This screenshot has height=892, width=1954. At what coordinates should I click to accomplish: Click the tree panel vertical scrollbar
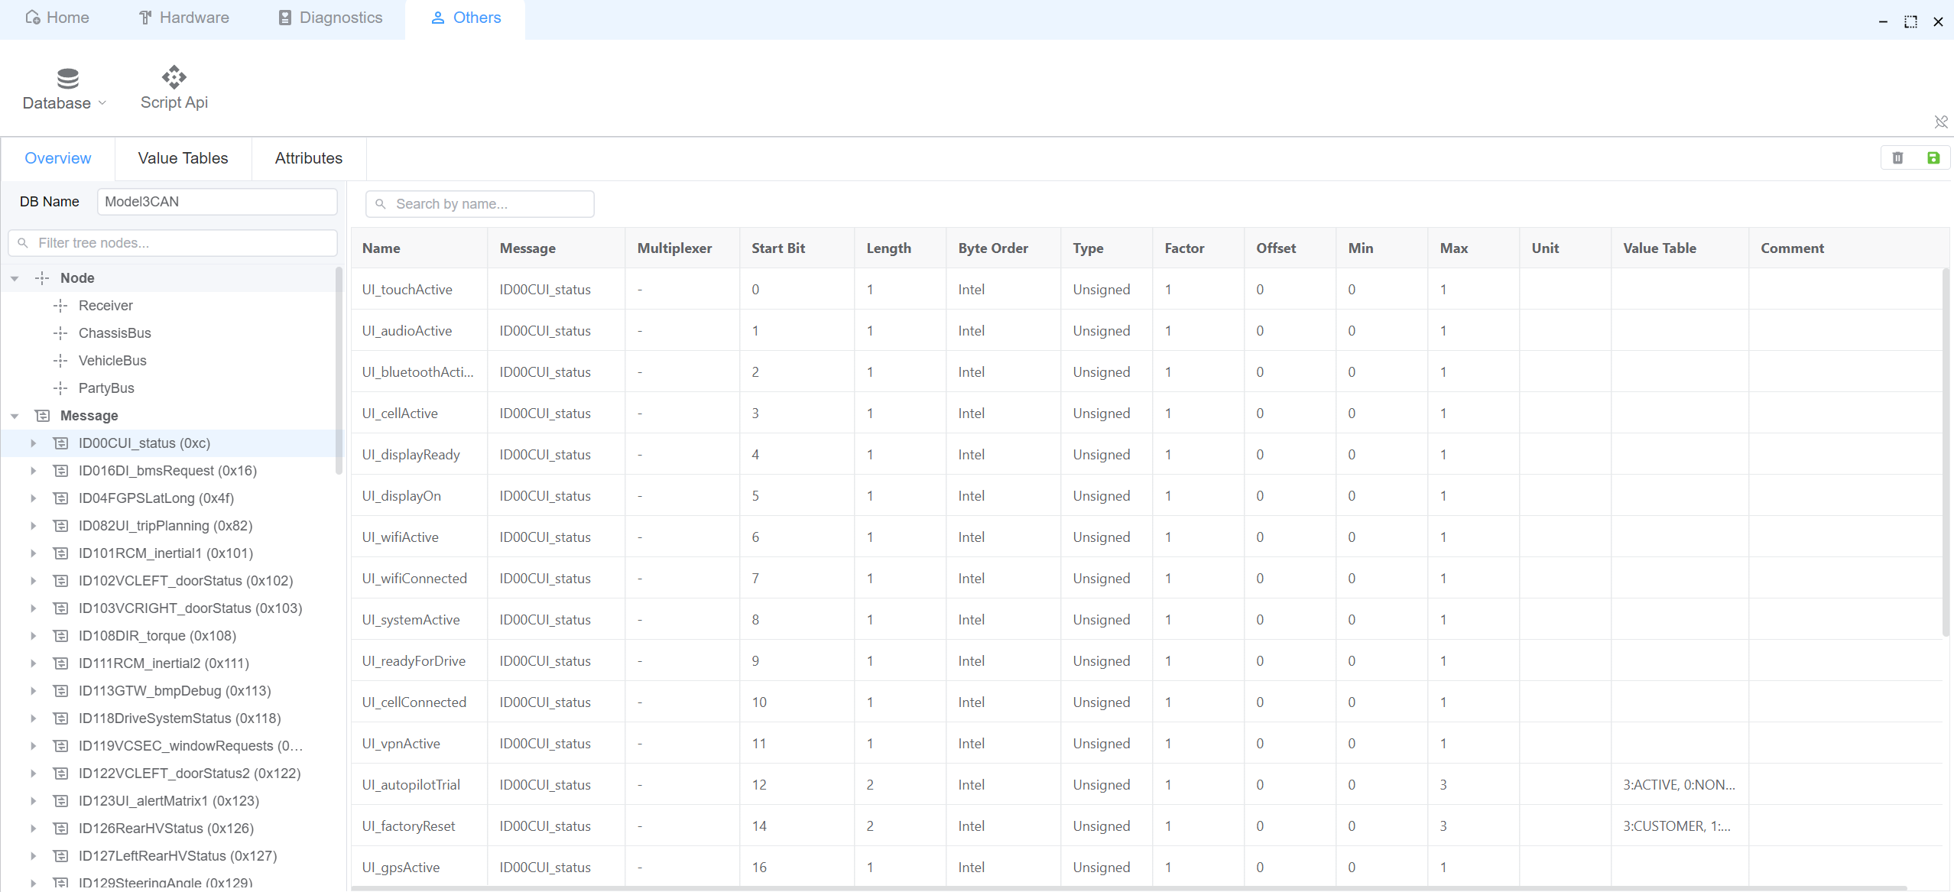(339, 371)
